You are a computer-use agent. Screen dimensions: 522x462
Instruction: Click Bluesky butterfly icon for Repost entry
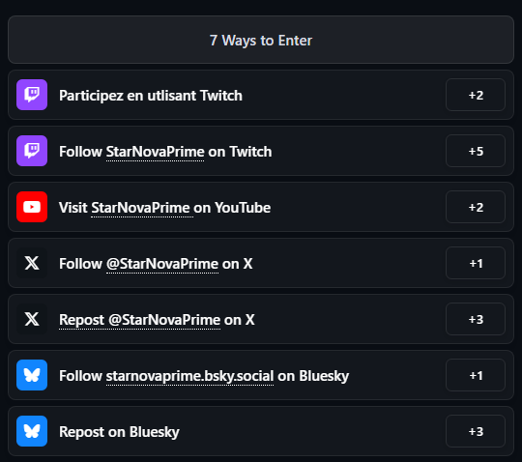[x=32, y=431]
